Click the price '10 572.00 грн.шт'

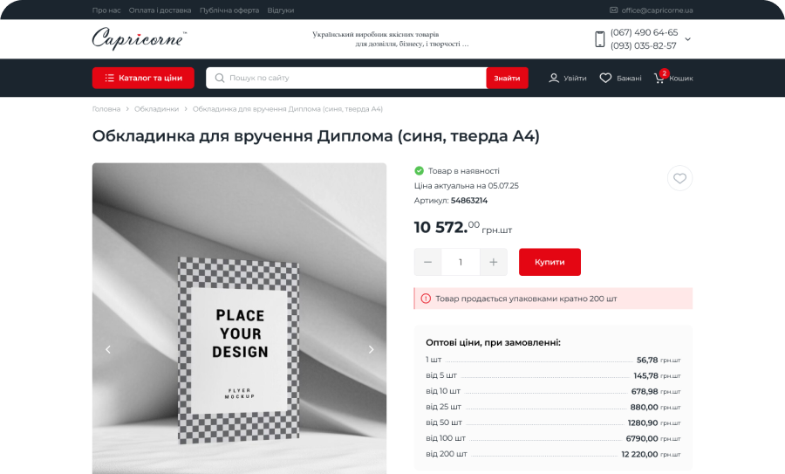click(463, 227)
